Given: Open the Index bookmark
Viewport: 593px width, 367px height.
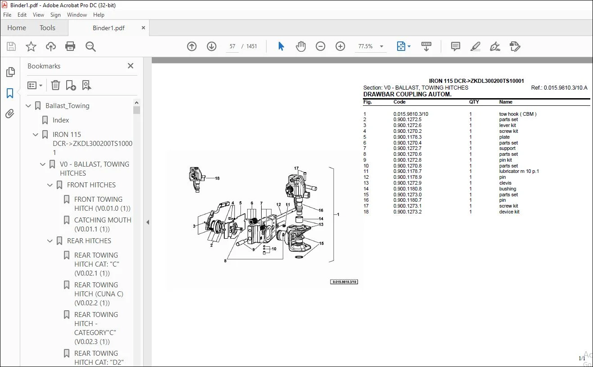Looking at the screenshot, I should [61, 120].
